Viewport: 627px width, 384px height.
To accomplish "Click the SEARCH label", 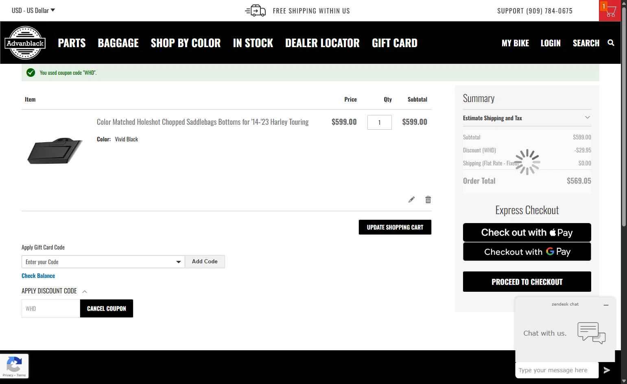I will click(x=586, y=43).
